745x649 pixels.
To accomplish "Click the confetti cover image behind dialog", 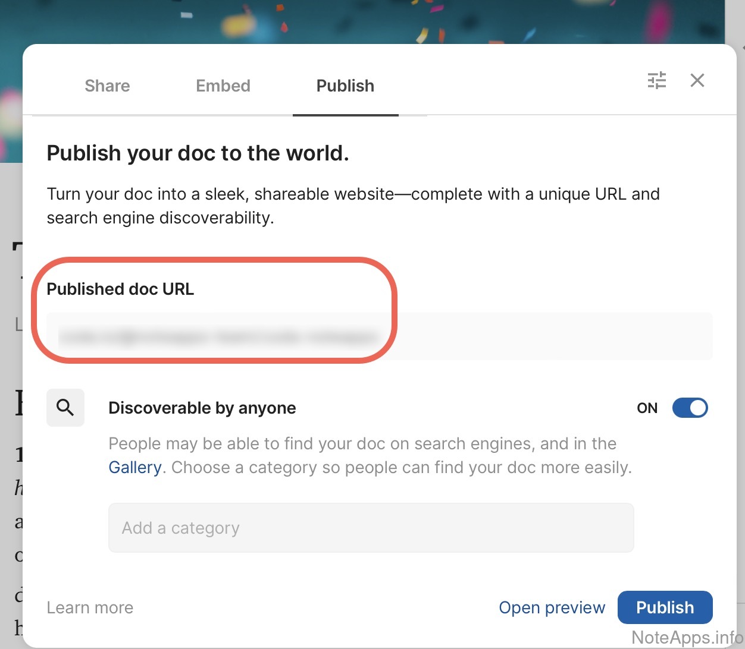I will click(x=357, y=21).
